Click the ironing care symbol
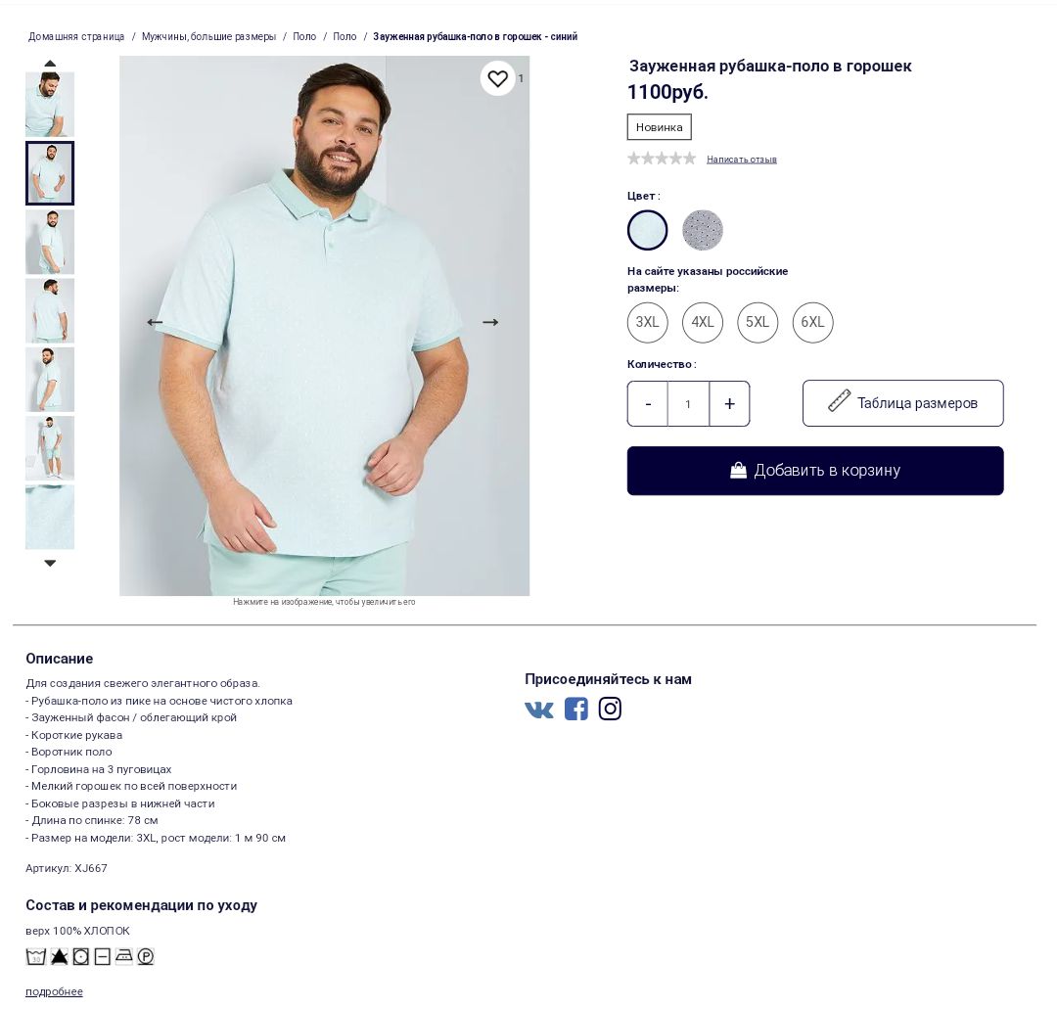This screenshot has width=1057, height=1009. pos(123,956)
